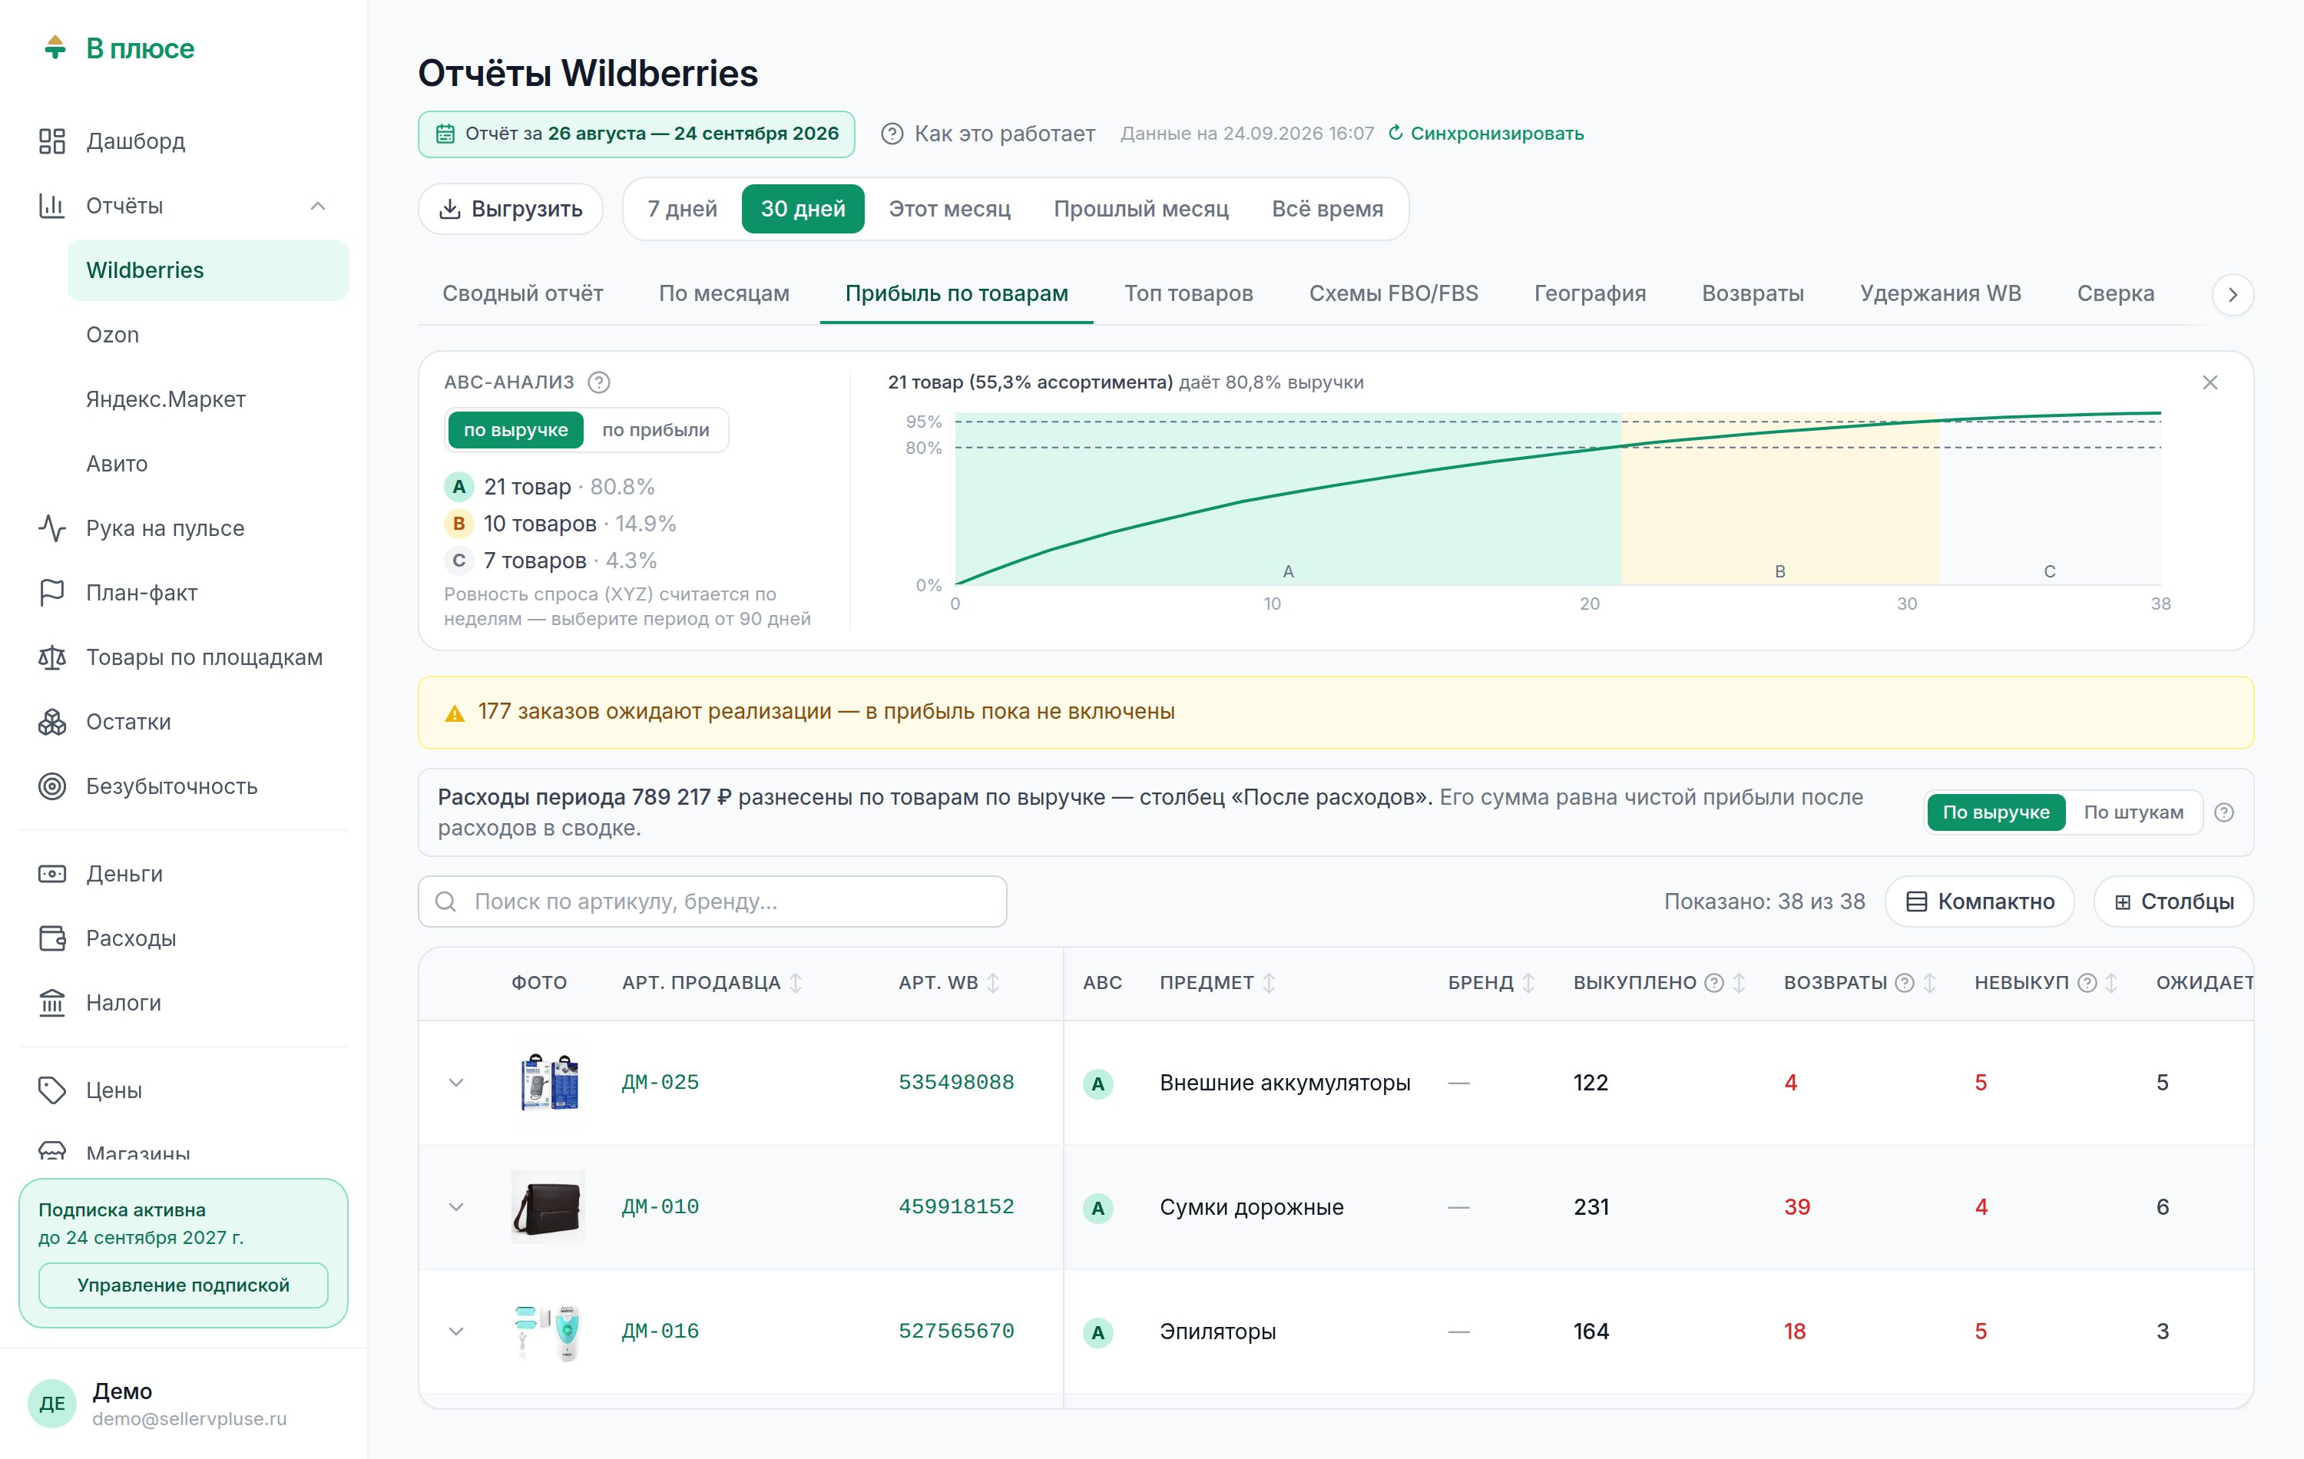This screenshot has width=2304, height=1459.
Task: Click the green A badge in ABC legend
Action: click(x=459, y=487)
